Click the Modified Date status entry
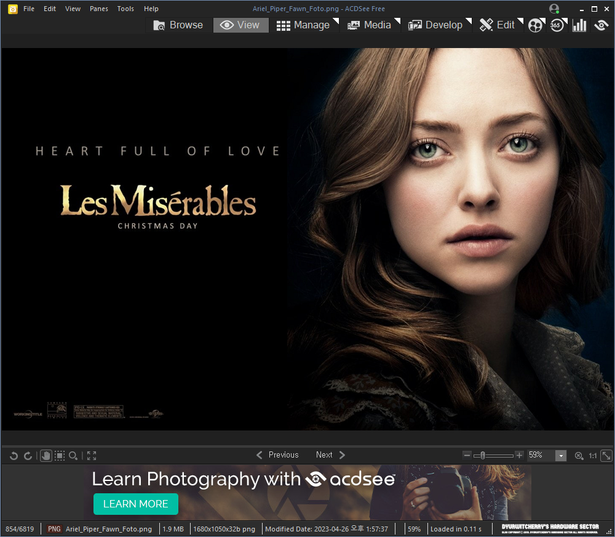The height and width of the screenshot is (537, 615). [327, 529]
